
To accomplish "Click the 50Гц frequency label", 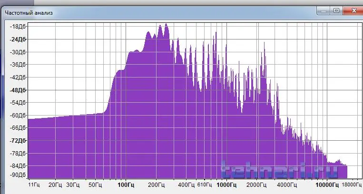I will pyautogui.click(x=95, y=185).
